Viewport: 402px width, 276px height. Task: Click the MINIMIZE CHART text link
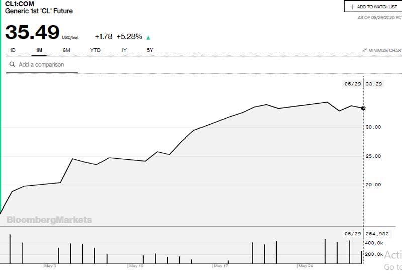coord(385,51)
